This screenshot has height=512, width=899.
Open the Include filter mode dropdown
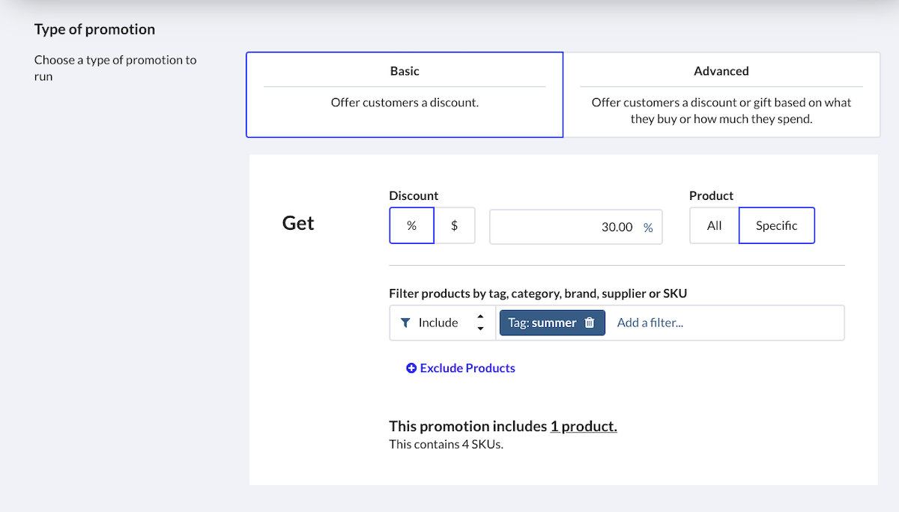coord(443,323)
